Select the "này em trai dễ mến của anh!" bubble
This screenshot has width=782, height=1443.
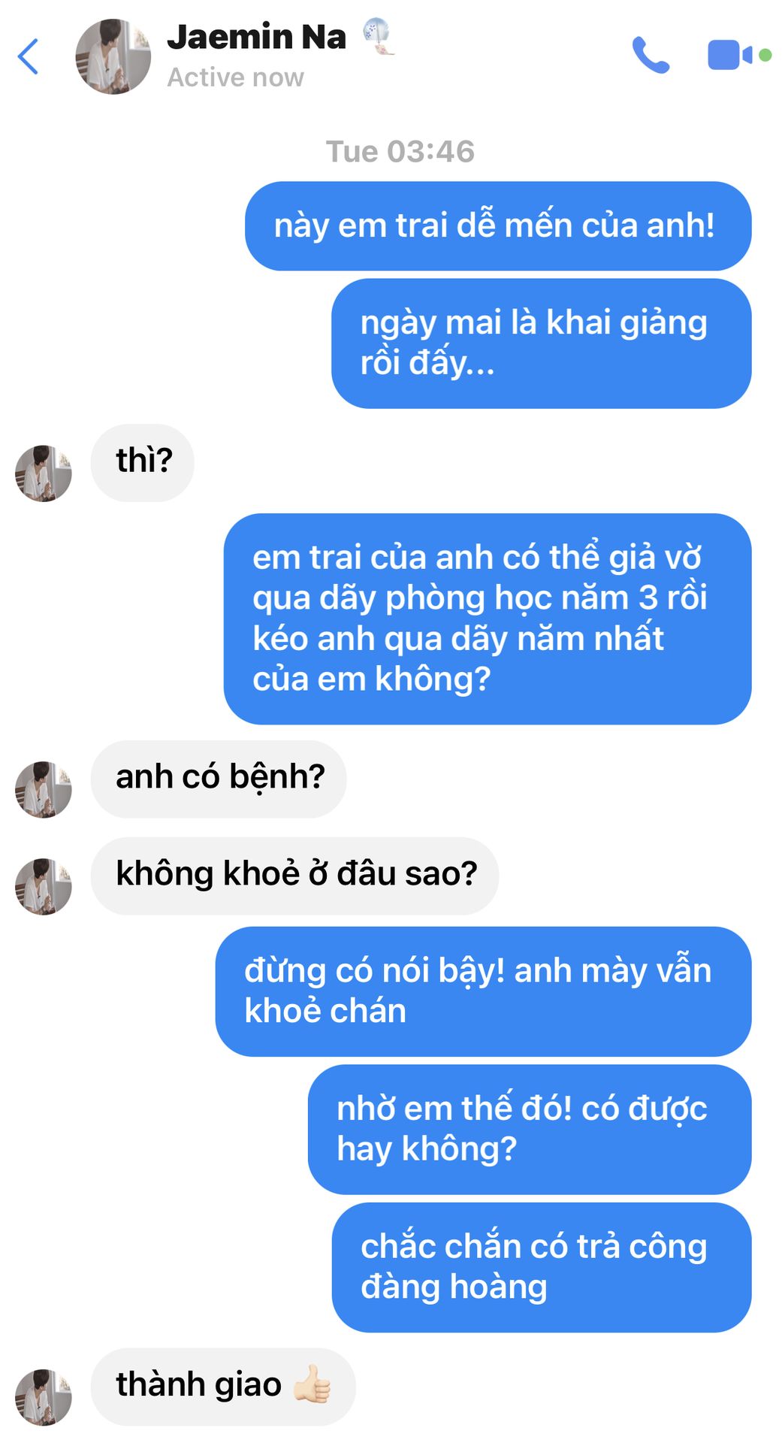click(498, 226)
